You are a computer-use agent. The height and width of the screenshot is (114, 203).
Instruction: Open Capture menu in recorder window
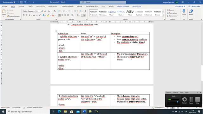[169, 92]
